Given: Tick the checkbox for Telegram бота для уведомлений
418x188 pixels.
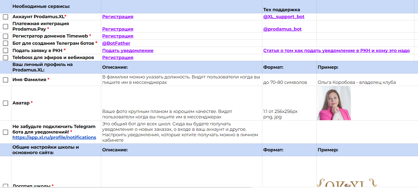Looking at the screenshot, I should pos(5,132).
